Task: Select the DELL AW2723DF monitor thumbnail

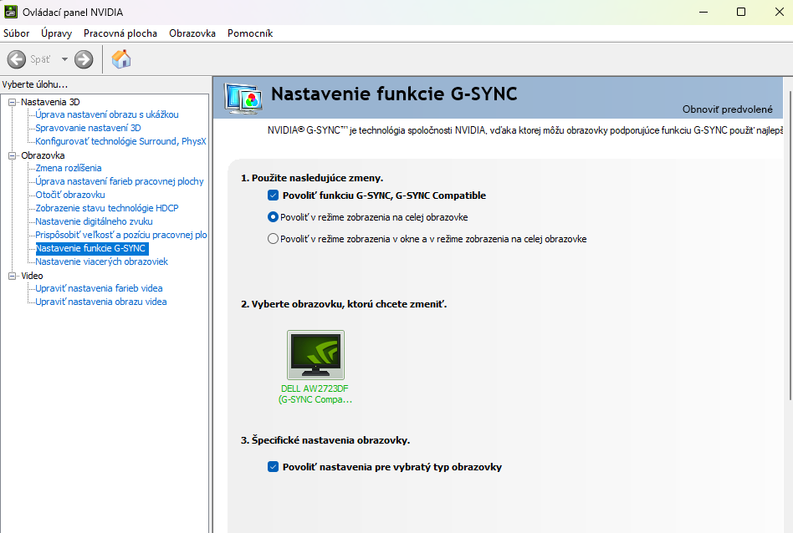Action: 315,355
